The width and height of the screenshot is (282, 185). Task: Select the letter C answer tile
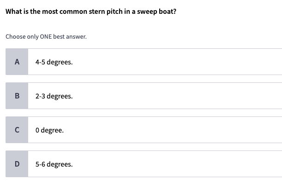(x=17, y=130)
